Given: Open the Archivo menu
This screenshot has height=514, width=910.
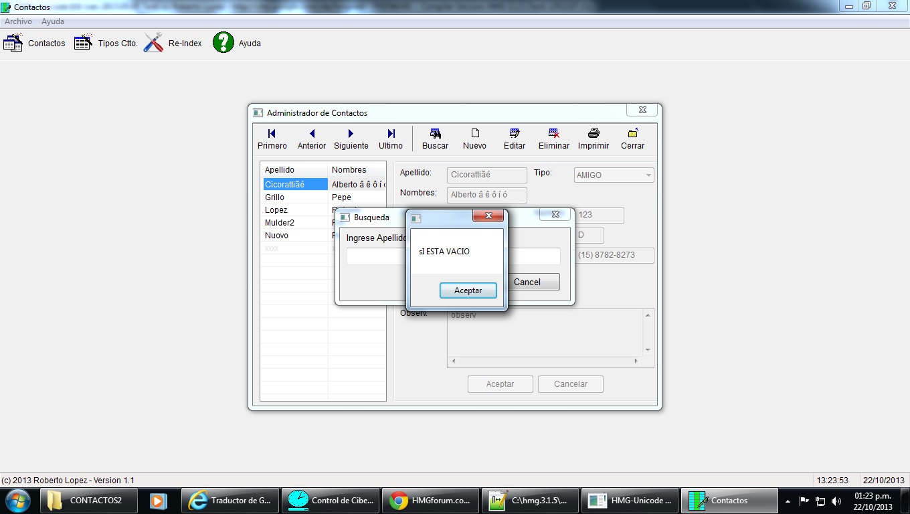Looking at the screenshot, I should pyautogui.click(x=18, y=21).
